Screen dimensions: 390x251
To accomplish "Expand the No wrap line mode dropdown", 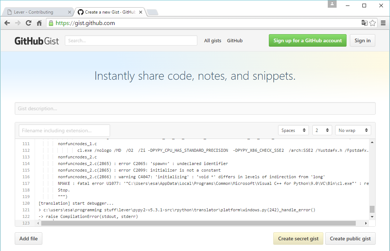I will 353,130.
